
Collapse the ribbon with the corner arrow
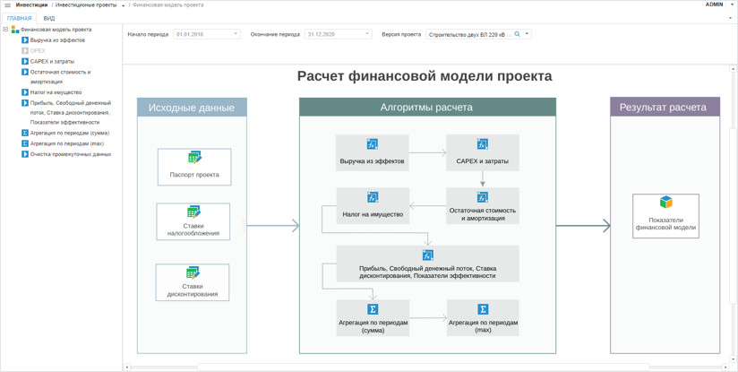(730, 18)
